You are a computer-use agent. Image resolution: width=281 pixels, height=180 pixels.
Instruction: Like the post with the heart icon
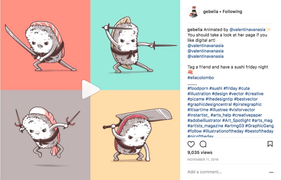tap(191, 144)
